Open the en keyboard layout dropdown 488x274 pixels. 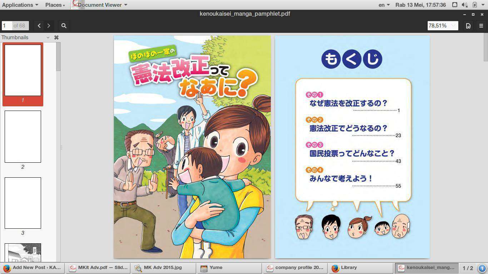point(384,5)
